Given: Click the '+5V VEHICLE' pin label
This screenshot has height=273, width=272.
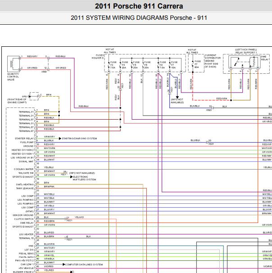Looking at the screenshot, I should [x=26, y=268].
